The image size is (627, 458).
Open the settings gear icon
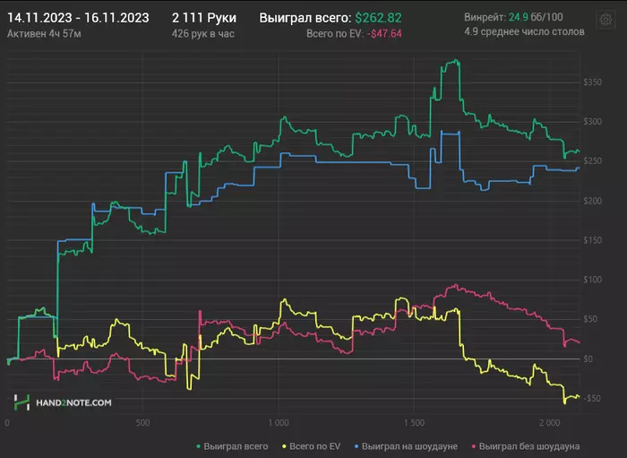606,19
